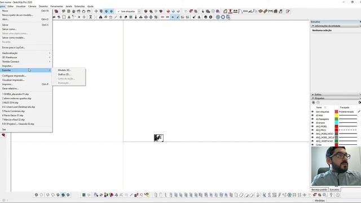Click the empty blue circle icon in toolbar
This screenshot has width=361, height=203.
[x=223, y=17]
